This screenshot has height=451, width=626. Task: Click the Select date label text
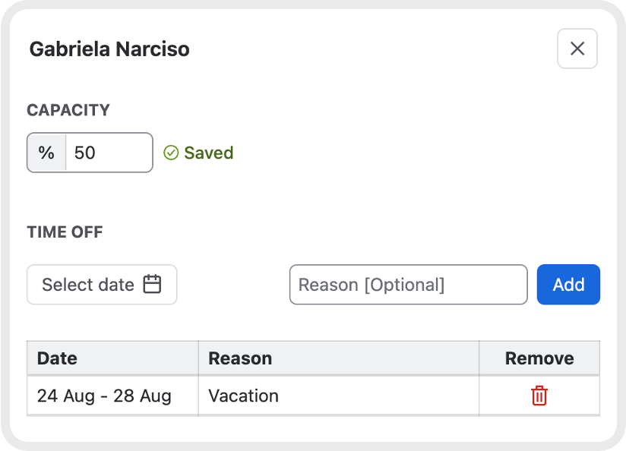88,285
